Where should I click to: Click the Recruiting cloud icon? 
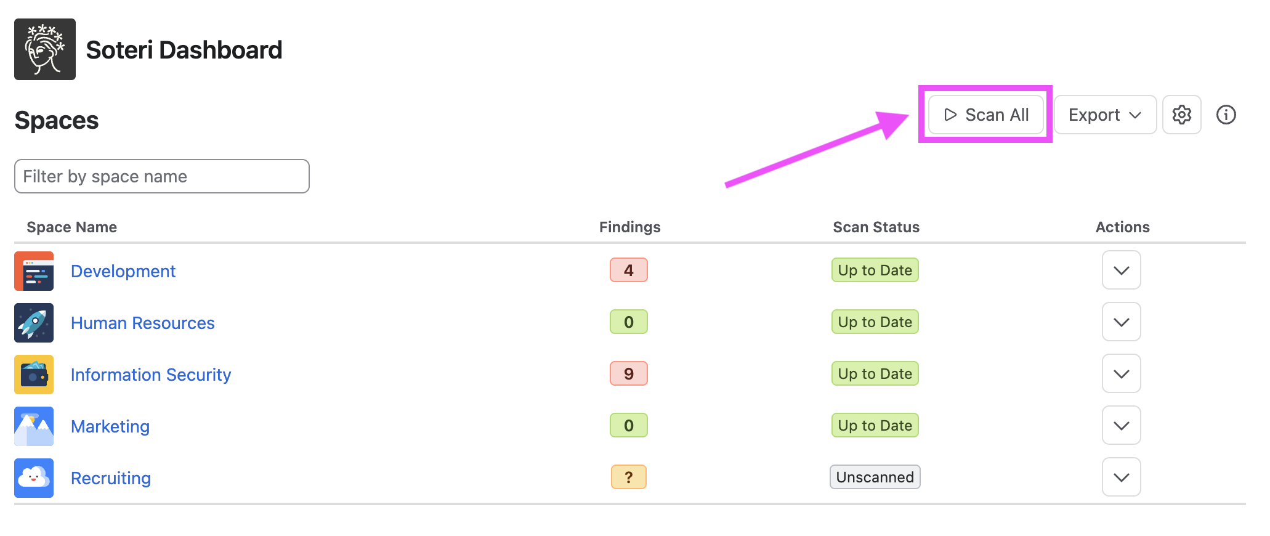point(34,478)
